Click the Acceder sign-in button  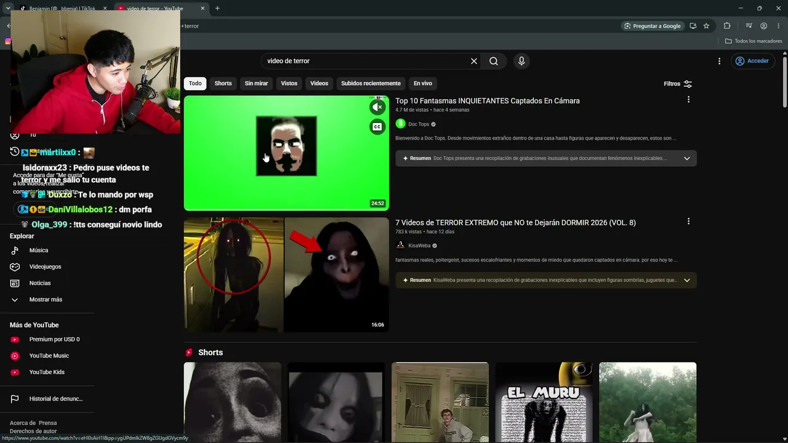[752, 61]
